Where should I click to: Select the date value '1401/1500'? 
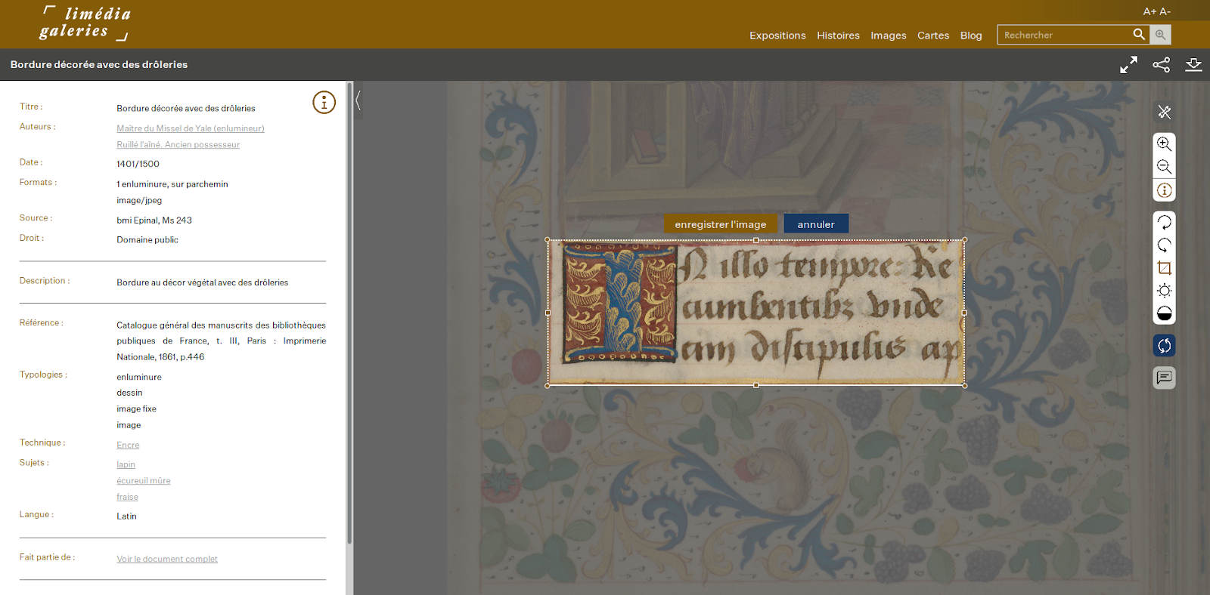point(138,164)
